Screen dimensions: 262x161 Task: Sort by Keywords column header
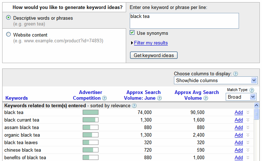click(17, 98)
